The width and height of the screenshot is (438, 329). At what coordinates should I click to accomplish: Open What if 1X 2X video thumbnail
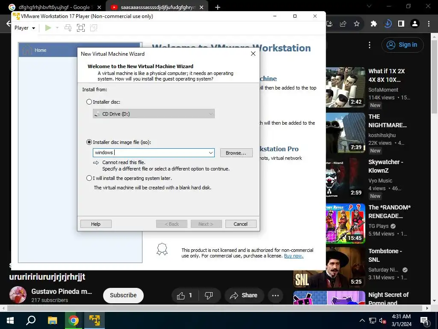coord(346,87)
